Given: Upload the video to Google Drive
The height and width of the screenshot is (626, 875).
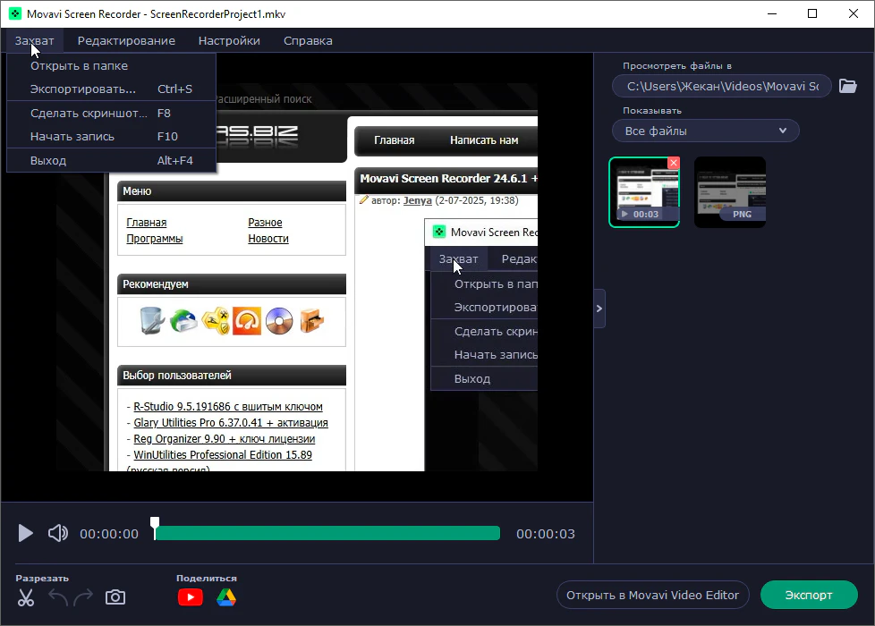Looking at the screenshot, I should coord(225,597).
